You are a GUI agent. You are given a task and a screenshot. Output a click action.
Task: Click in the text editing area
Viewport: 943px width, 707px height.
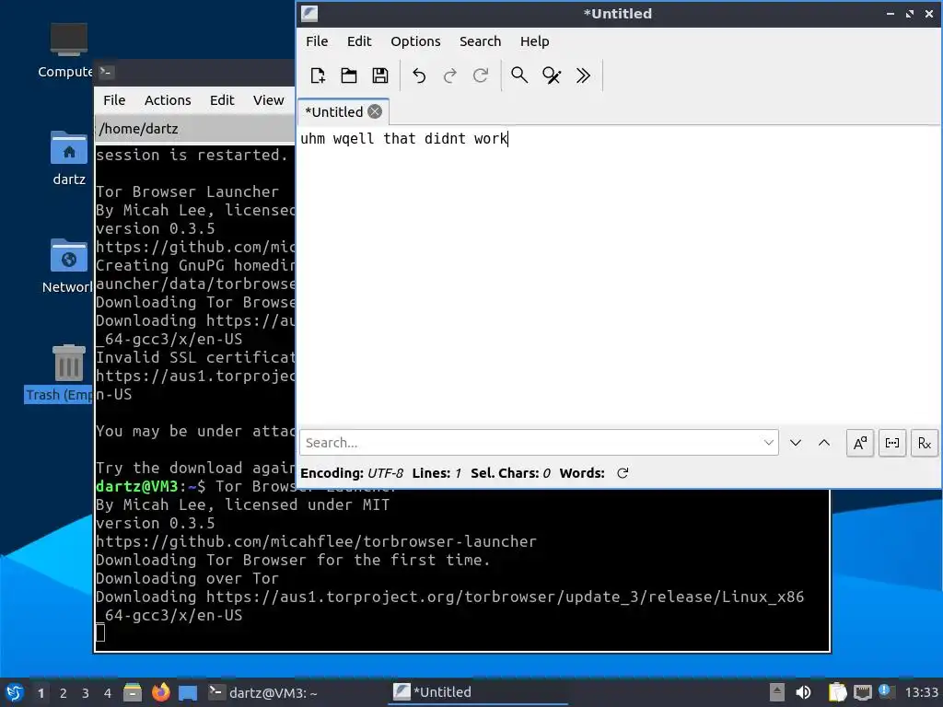(620, 276)
